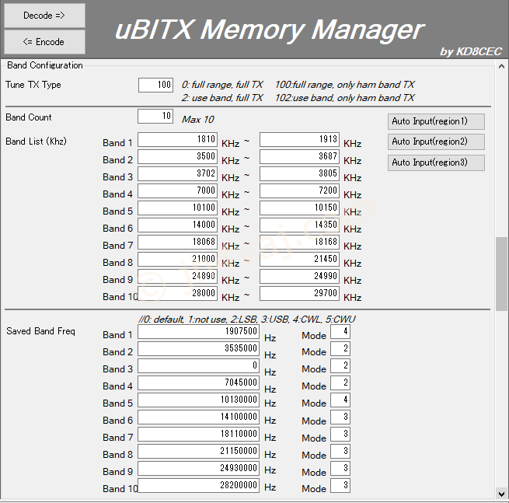Click the 'Band List (Khz)' label

tap(36, 141)
